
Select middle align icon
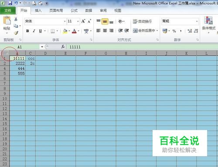pos(105,22)
